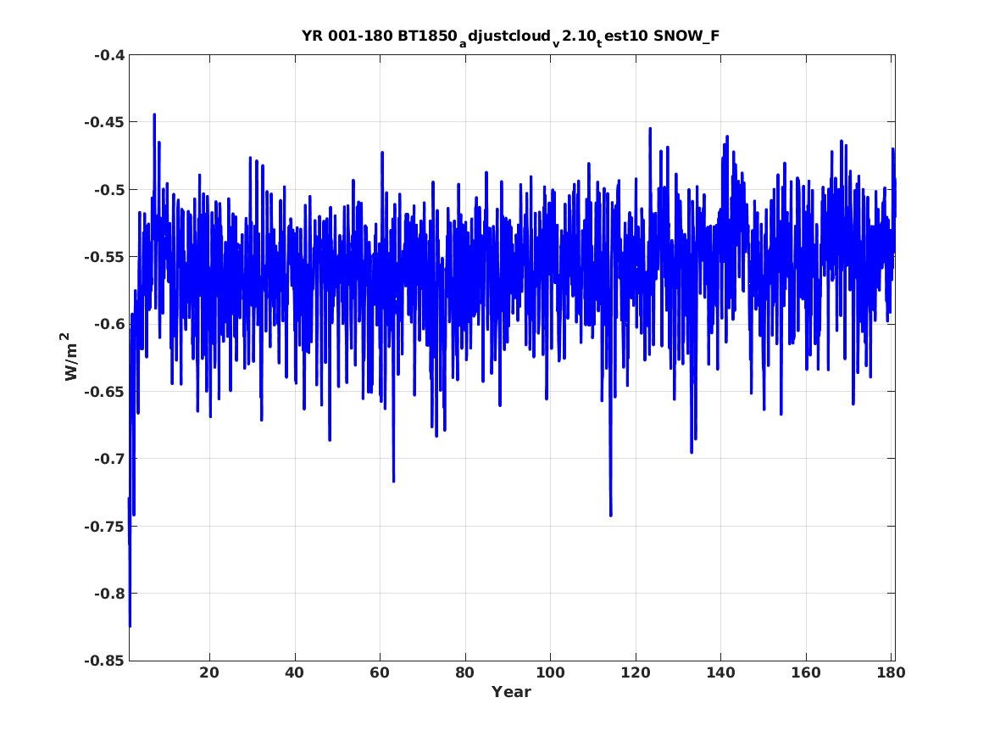Image resolution: width=989 pixels, height=742 pixels.
Task: Select the 'W/m2' y-axis label
Action: [70, 356]
